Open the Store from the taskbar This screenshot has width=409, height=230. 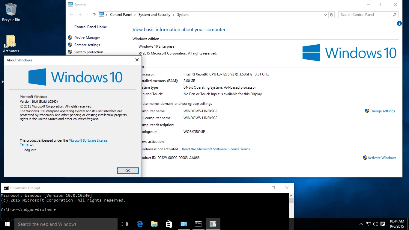(x=169, y=224)
